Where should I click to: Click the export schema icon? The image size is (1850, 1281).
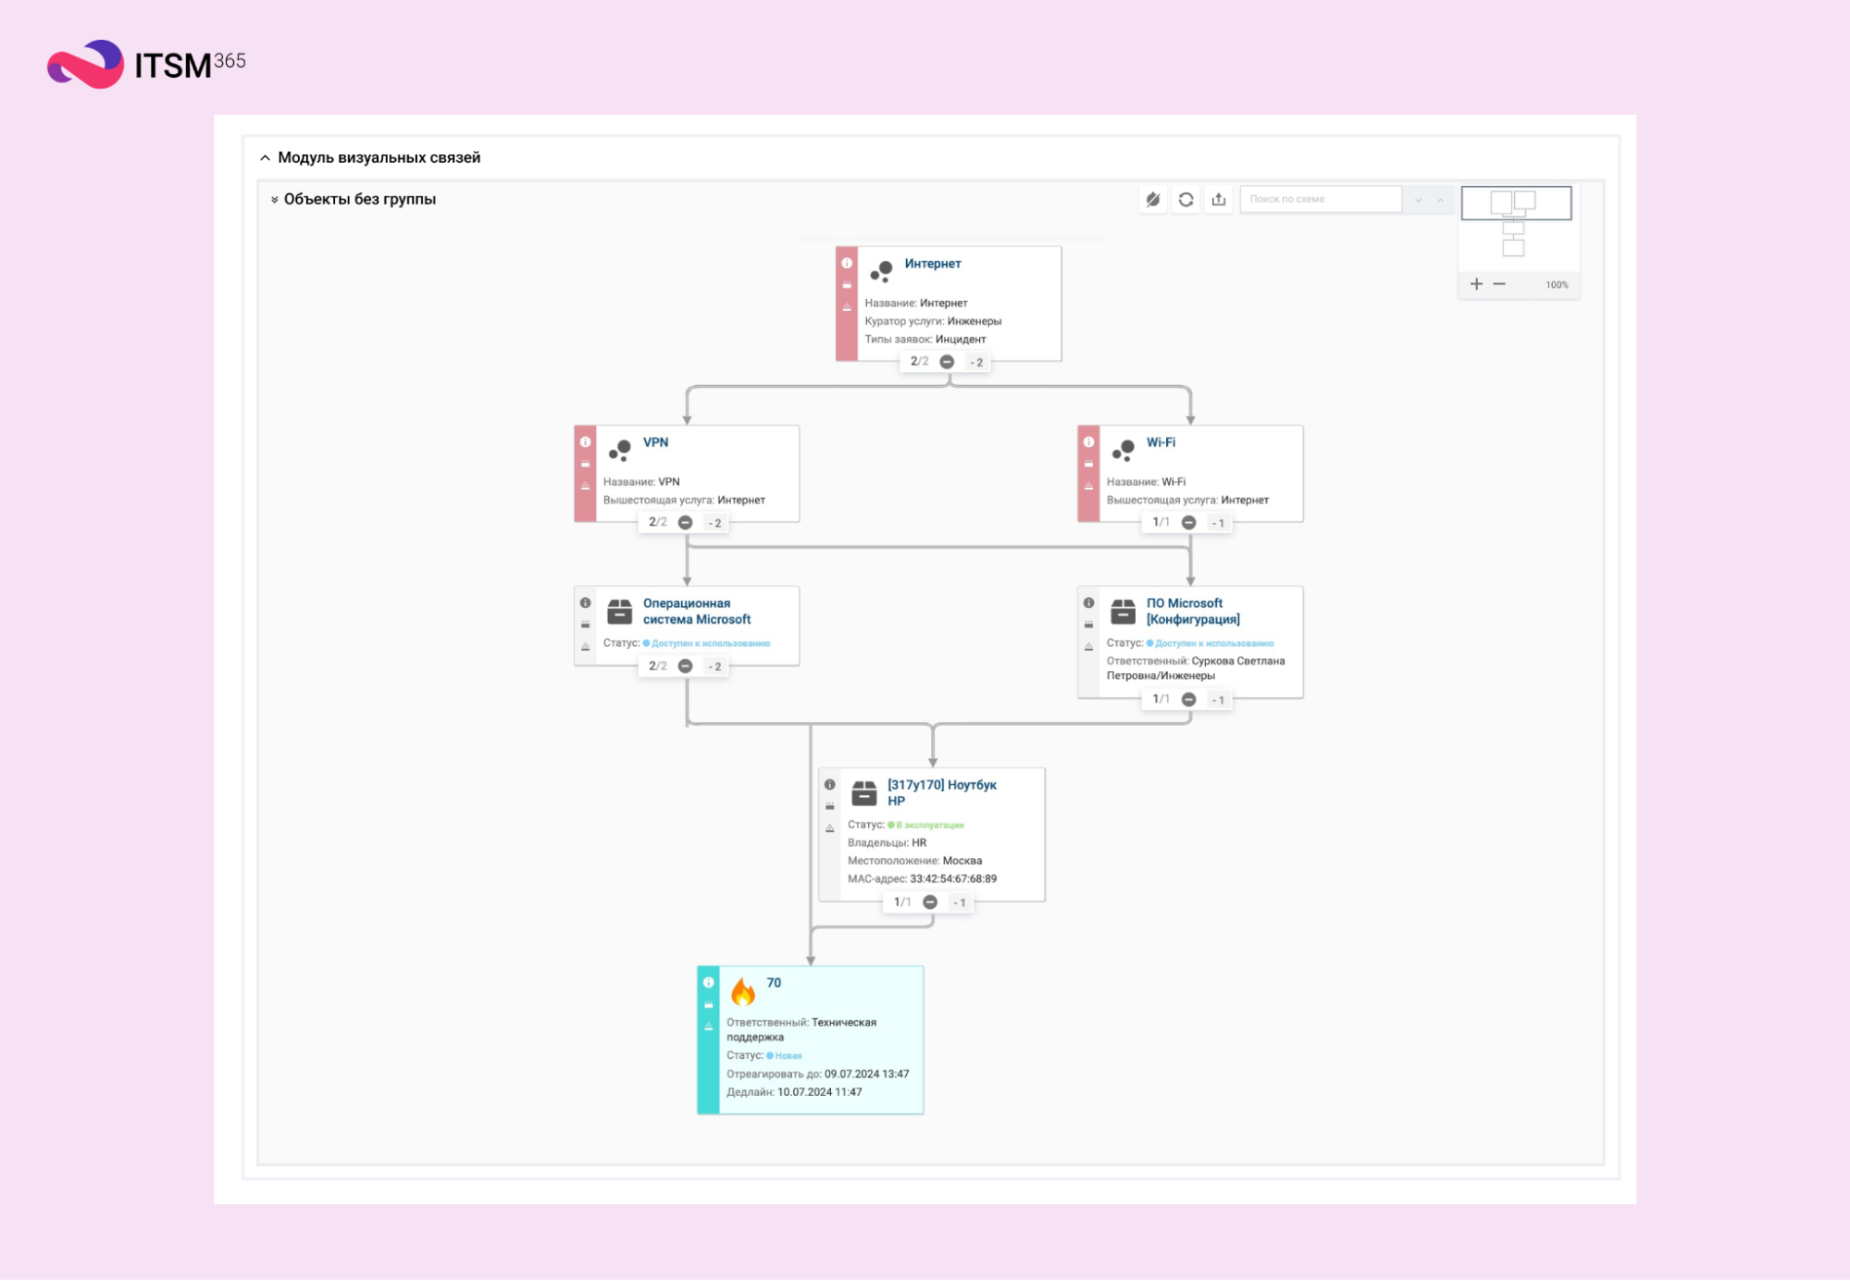(x=1219, y=199)
